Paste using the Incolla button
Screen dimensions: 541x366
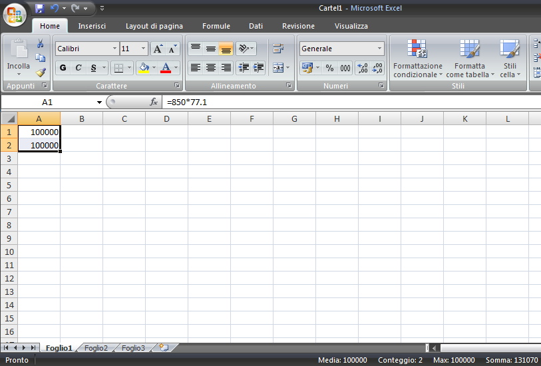click(18, 57)
